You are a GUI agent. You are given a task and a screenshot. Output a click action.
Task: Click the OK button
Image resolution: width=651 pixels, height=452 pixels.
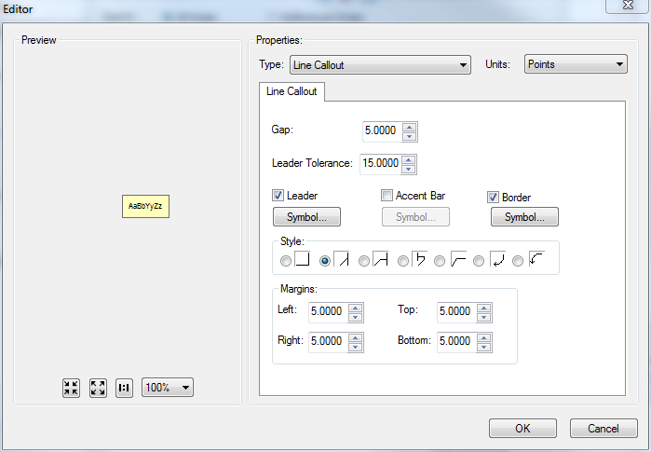coord(522,429)
